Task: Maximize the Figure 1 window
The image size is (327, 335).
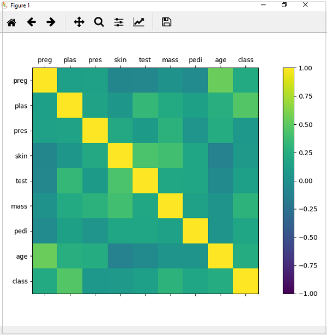Action: (284, 5)
